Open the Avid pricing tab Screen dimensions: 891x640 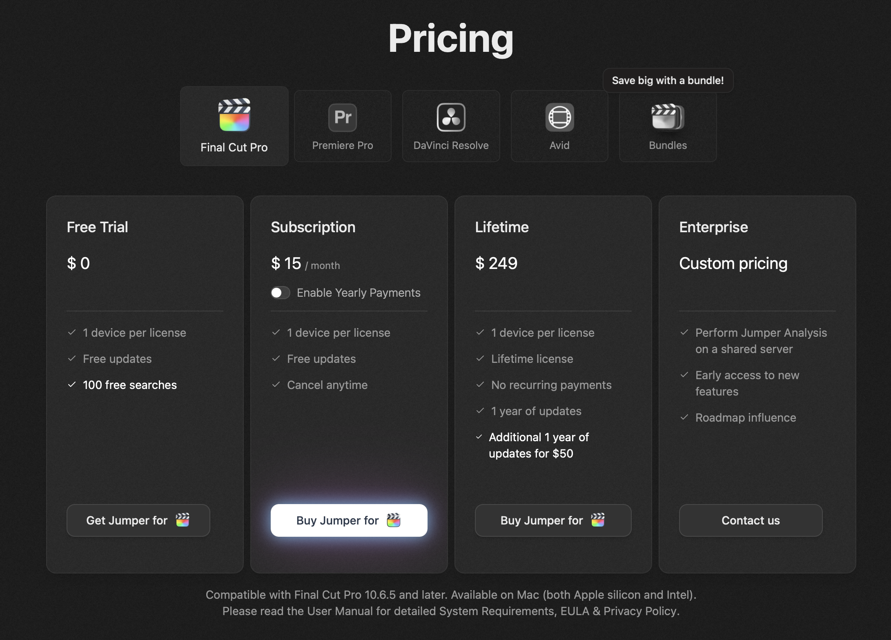pos(559,126)
